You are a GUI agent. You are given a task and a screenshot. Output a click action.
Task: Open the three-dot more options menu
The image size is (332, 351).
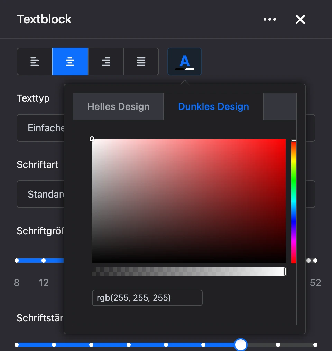click(270, 19)
